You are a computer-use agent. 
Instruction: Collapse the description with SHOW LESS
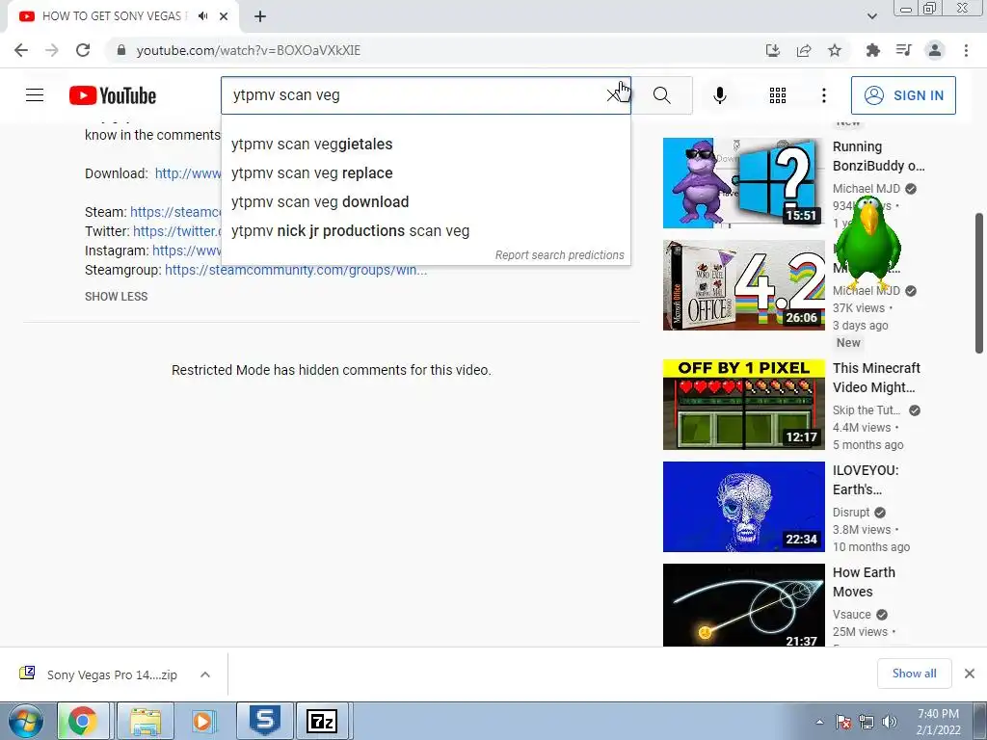117,297
